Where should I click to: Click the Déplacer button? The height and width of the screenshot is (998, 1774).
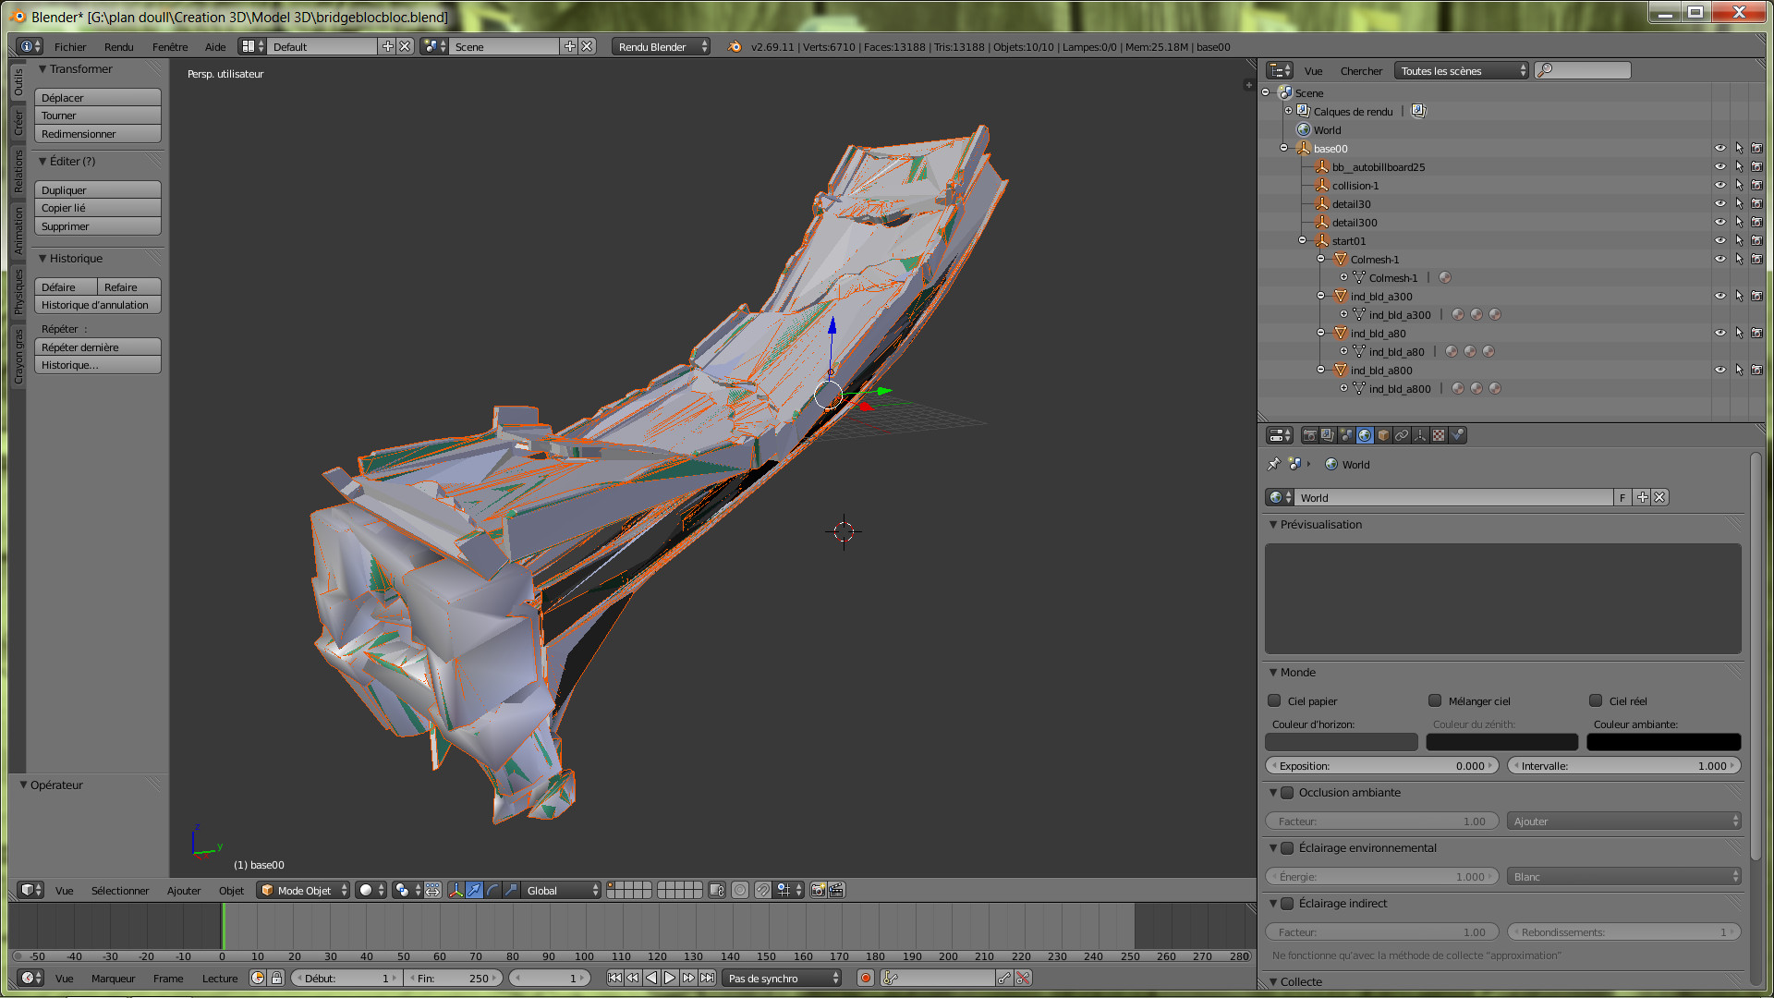pyautogui.click(x=98, y=97)
